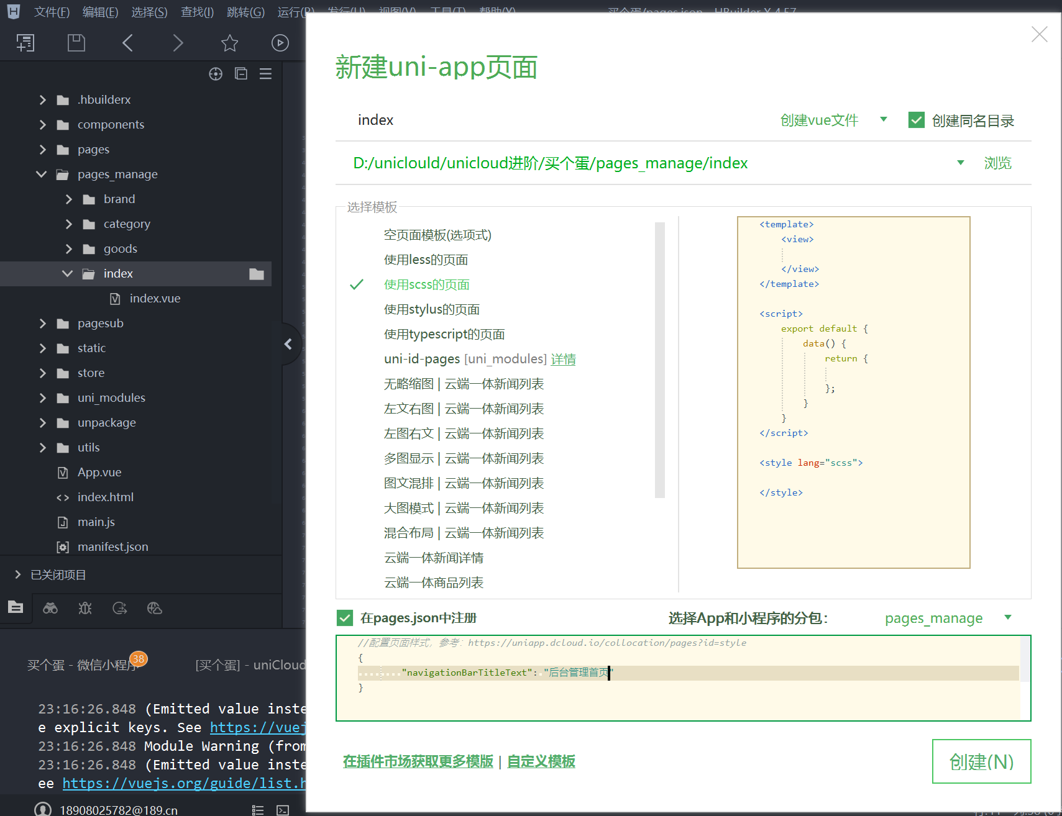
Task: Open the pages_manage subpackage dropdown
Action: click(948, 618)
